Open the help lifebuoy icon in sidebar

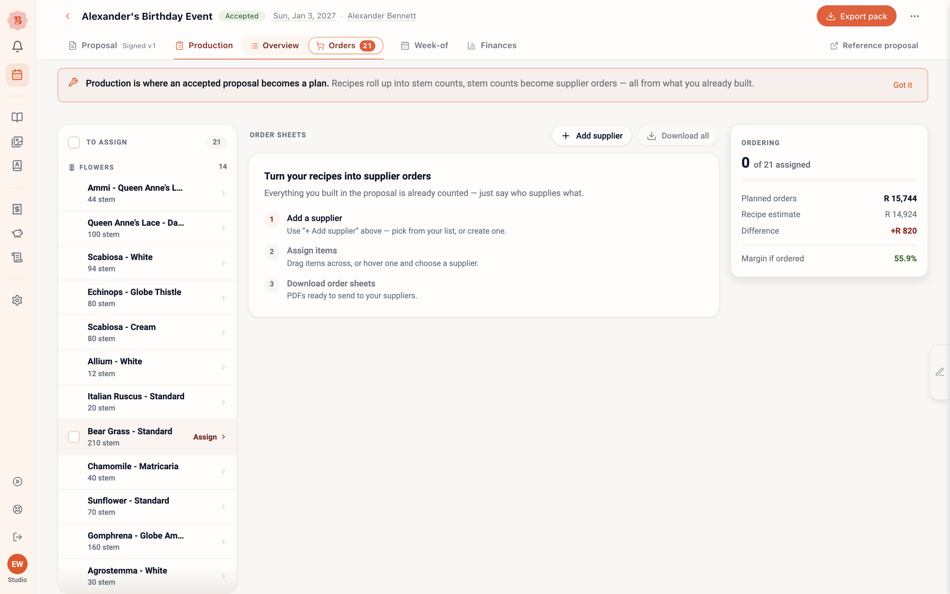pos(17,510)
